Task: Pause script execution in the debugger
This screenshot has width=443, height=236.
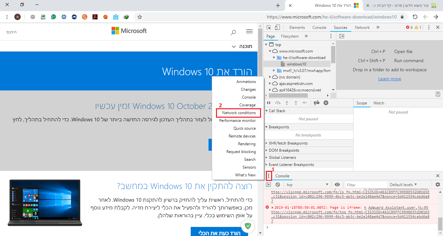Action: tap(269, 103)
